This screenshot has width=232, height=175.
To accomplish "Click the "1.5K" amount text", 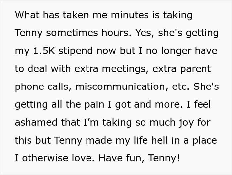I will coord(42,51).
